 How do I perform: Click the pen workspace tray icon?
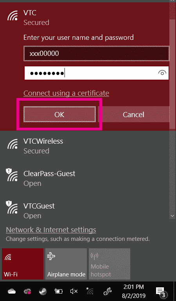pos(107,291)
